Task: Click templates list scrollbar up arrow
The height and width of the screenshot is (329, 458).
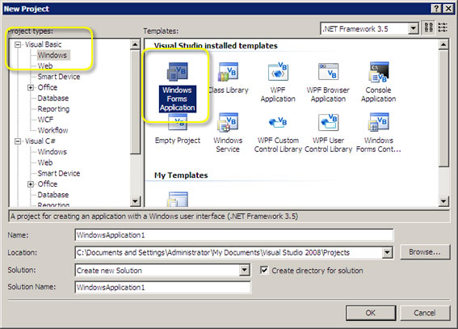Action: (x=443, y=44)
